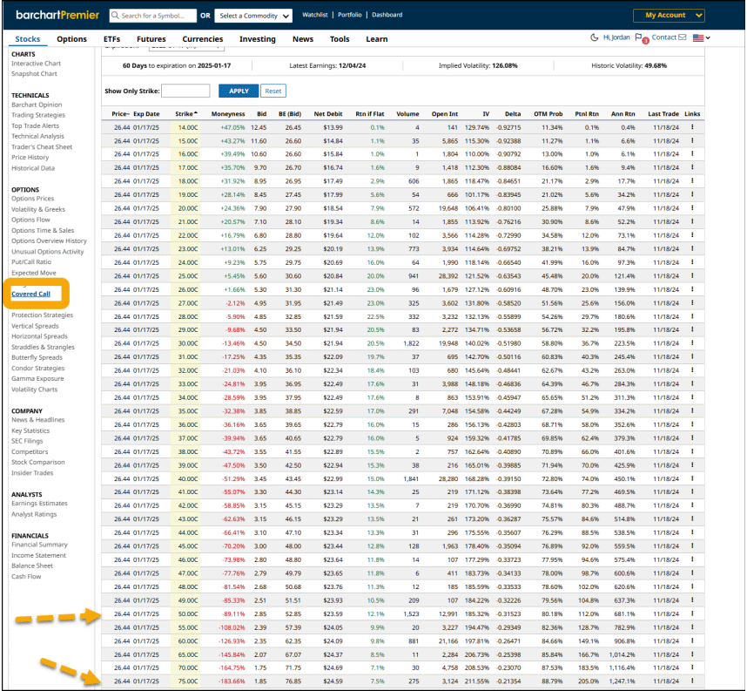Screen dimensions: 747x691
Task: Open links menu for 43.00C row
Action: pos(692,518)
